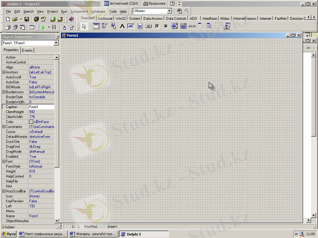Expand the Anchors property
This screenshot has width=318, height=238.
4,72
